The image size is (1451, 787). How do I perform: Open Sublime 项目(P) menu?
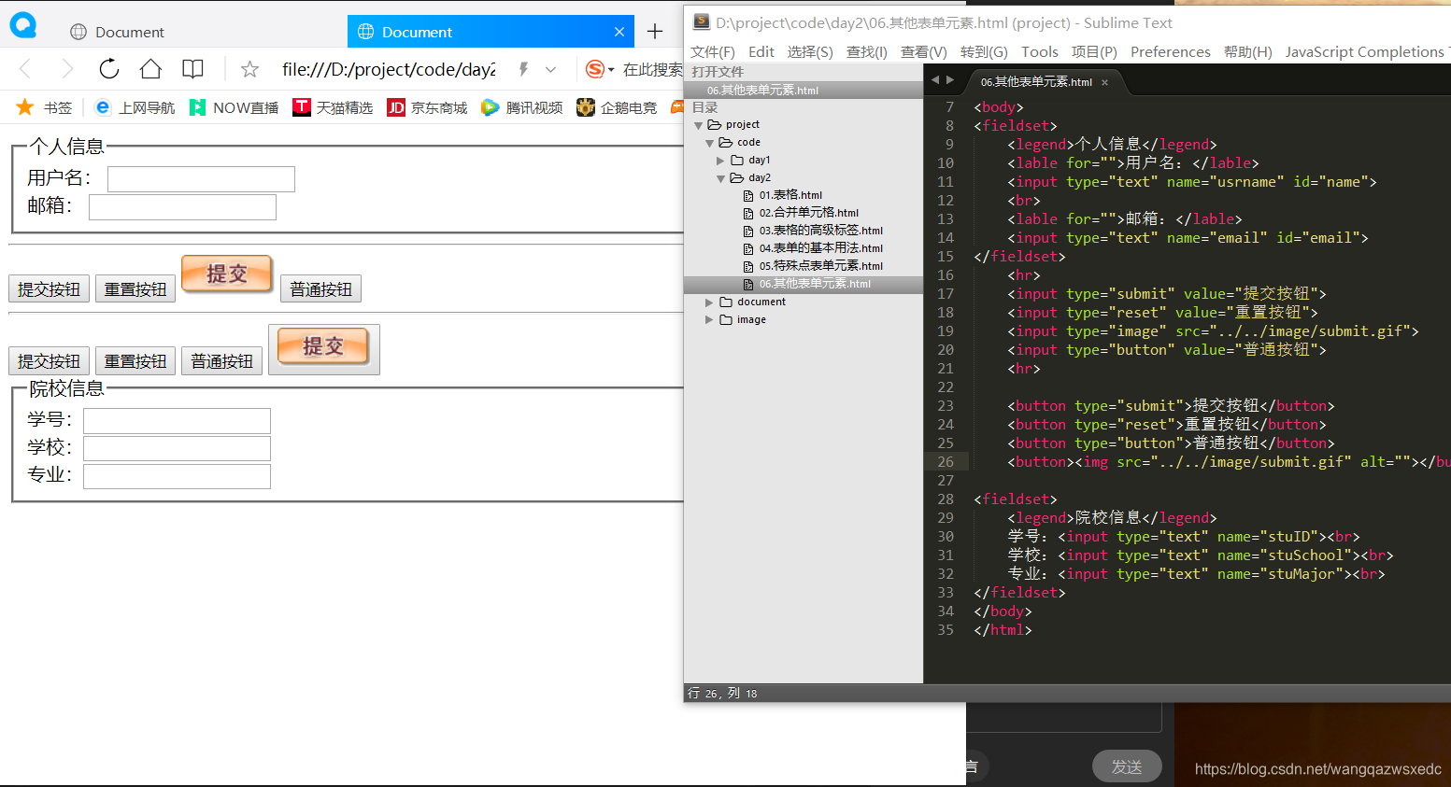click(x=1094, y=51)
